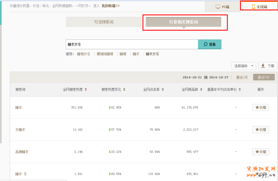Switch to the 无线端 tab
The image size is (278, 181).
(x=259, y=7)
